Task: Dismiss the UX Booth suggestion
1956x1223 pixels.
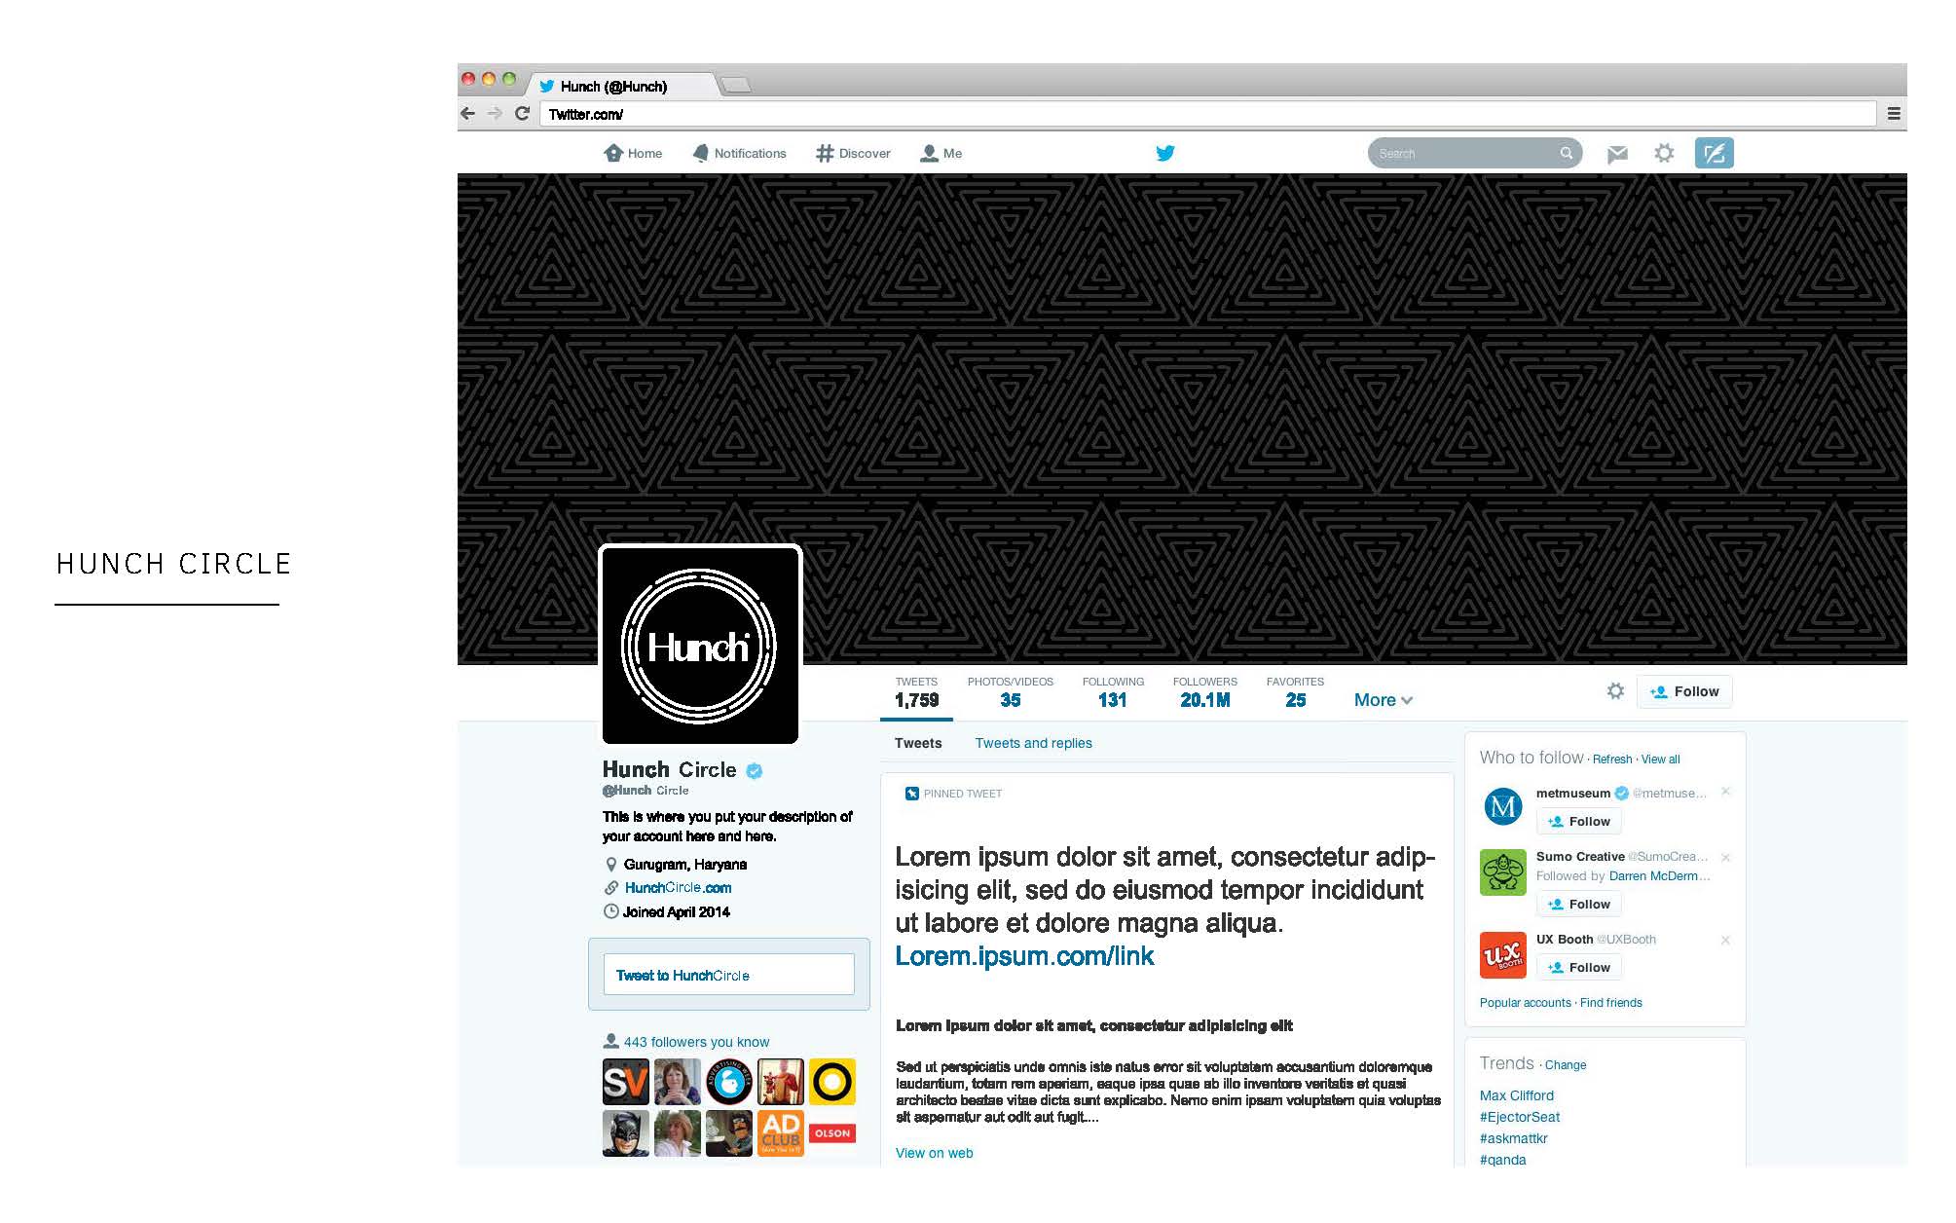Action: tap(1725, 940)
